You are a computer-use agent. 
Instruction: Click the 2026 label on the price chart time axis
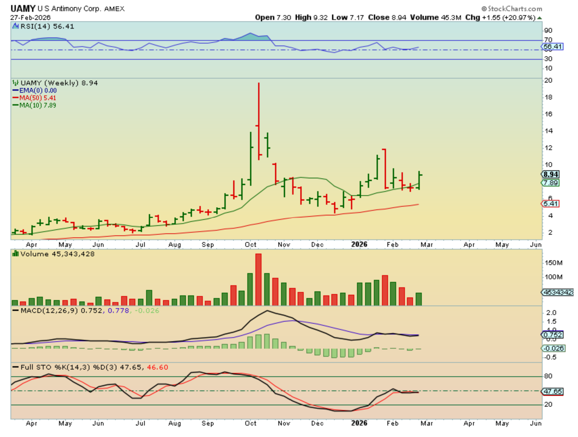click(x=359, y=244)
